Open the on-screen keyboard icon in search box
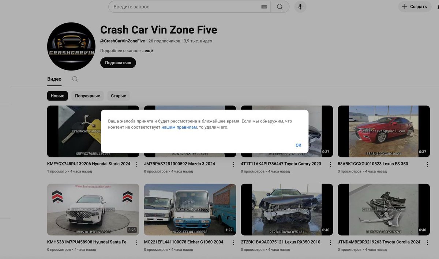The width and height of the screenshot is (439, 259). (x=264, y=7)
